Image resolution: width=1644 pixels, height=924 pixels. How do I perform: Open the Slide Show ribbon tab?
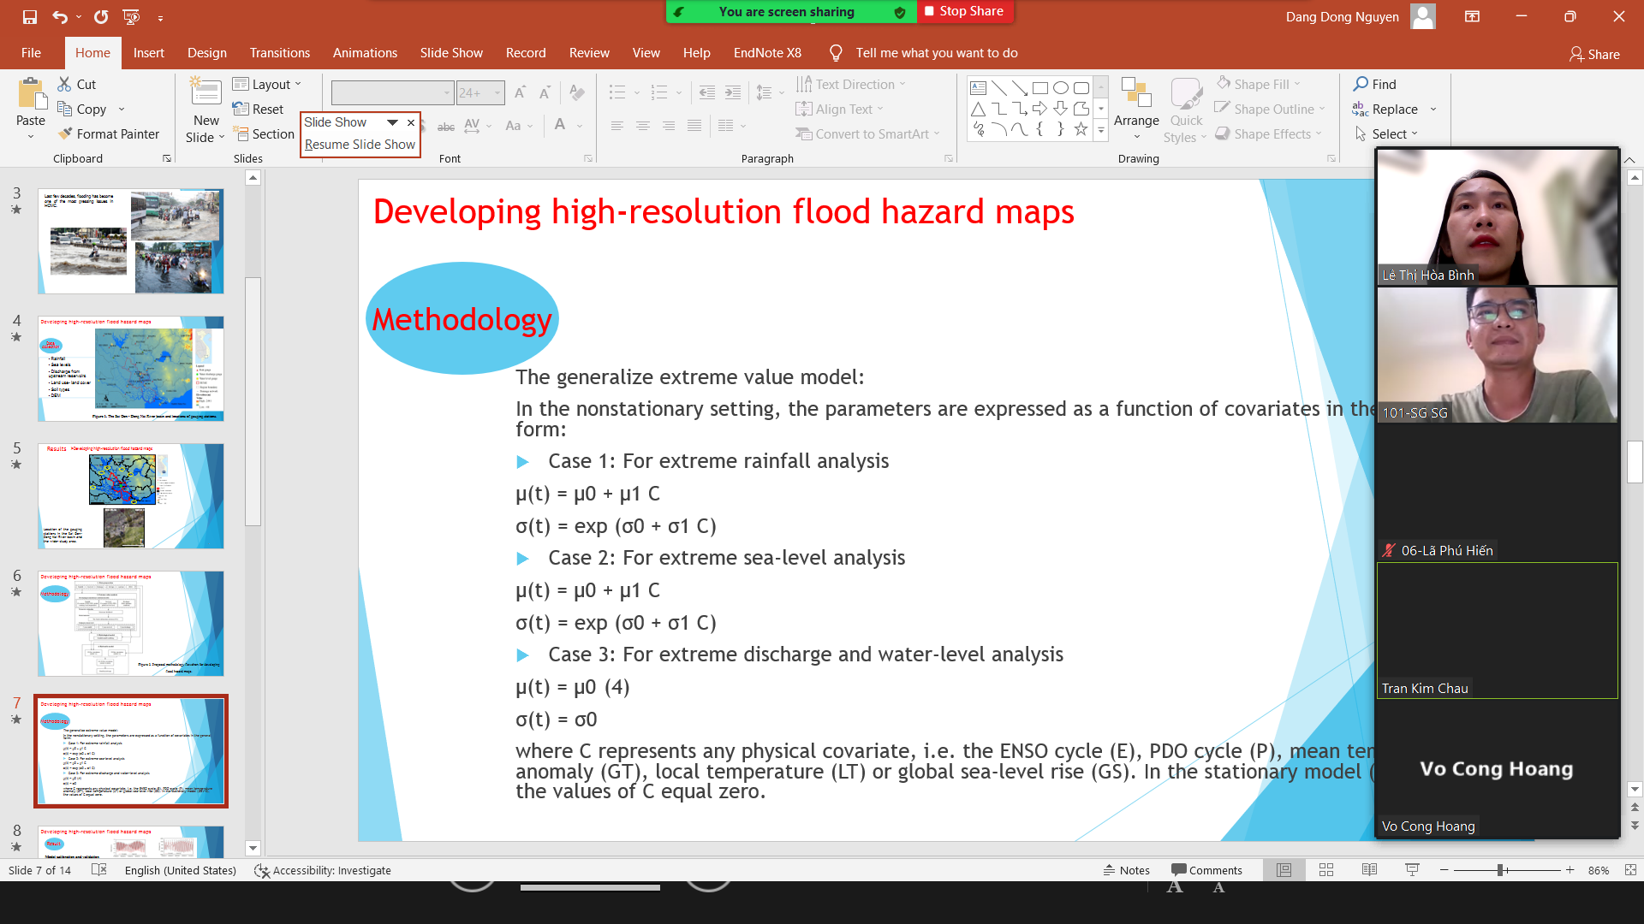[451, 53]
